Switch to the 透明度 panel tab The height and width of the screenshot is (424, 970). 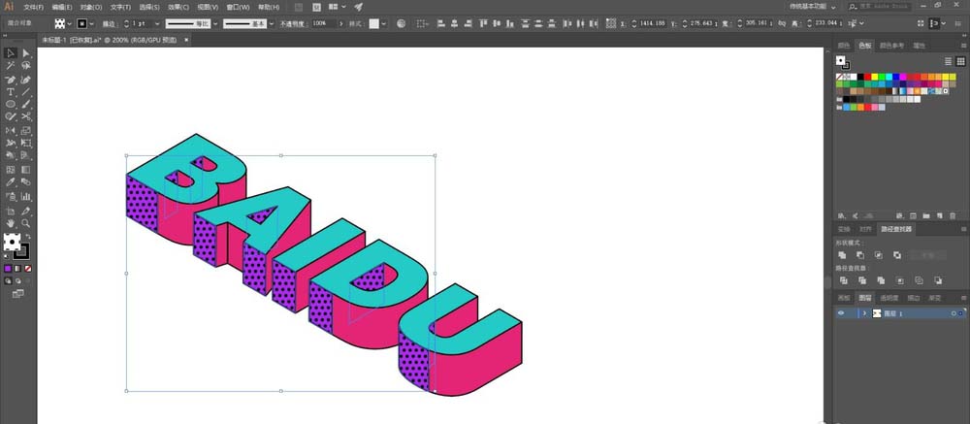pos(889,298)
